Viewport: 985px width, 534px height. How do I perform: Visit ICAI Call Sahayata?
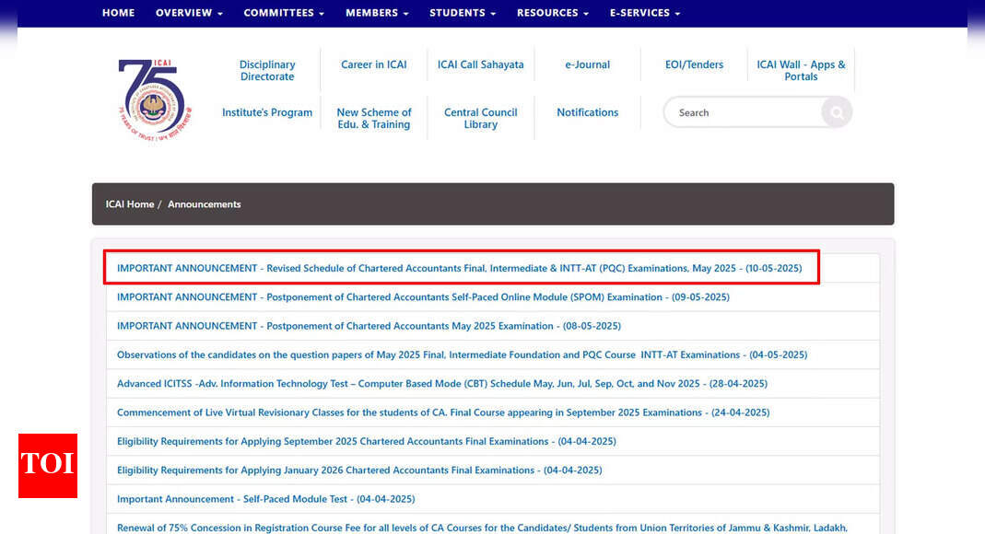pyautogui.click(x=480, y=64)
